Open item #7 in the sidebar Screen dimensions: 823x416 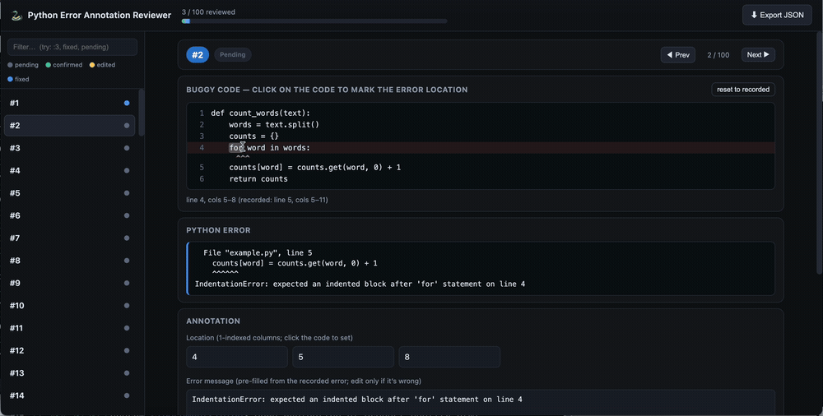tap(69, 238)
